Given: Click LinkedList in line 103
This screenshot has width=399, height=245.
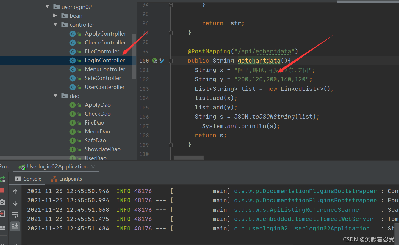Looking at the screenshot, I should click(298, 89).
